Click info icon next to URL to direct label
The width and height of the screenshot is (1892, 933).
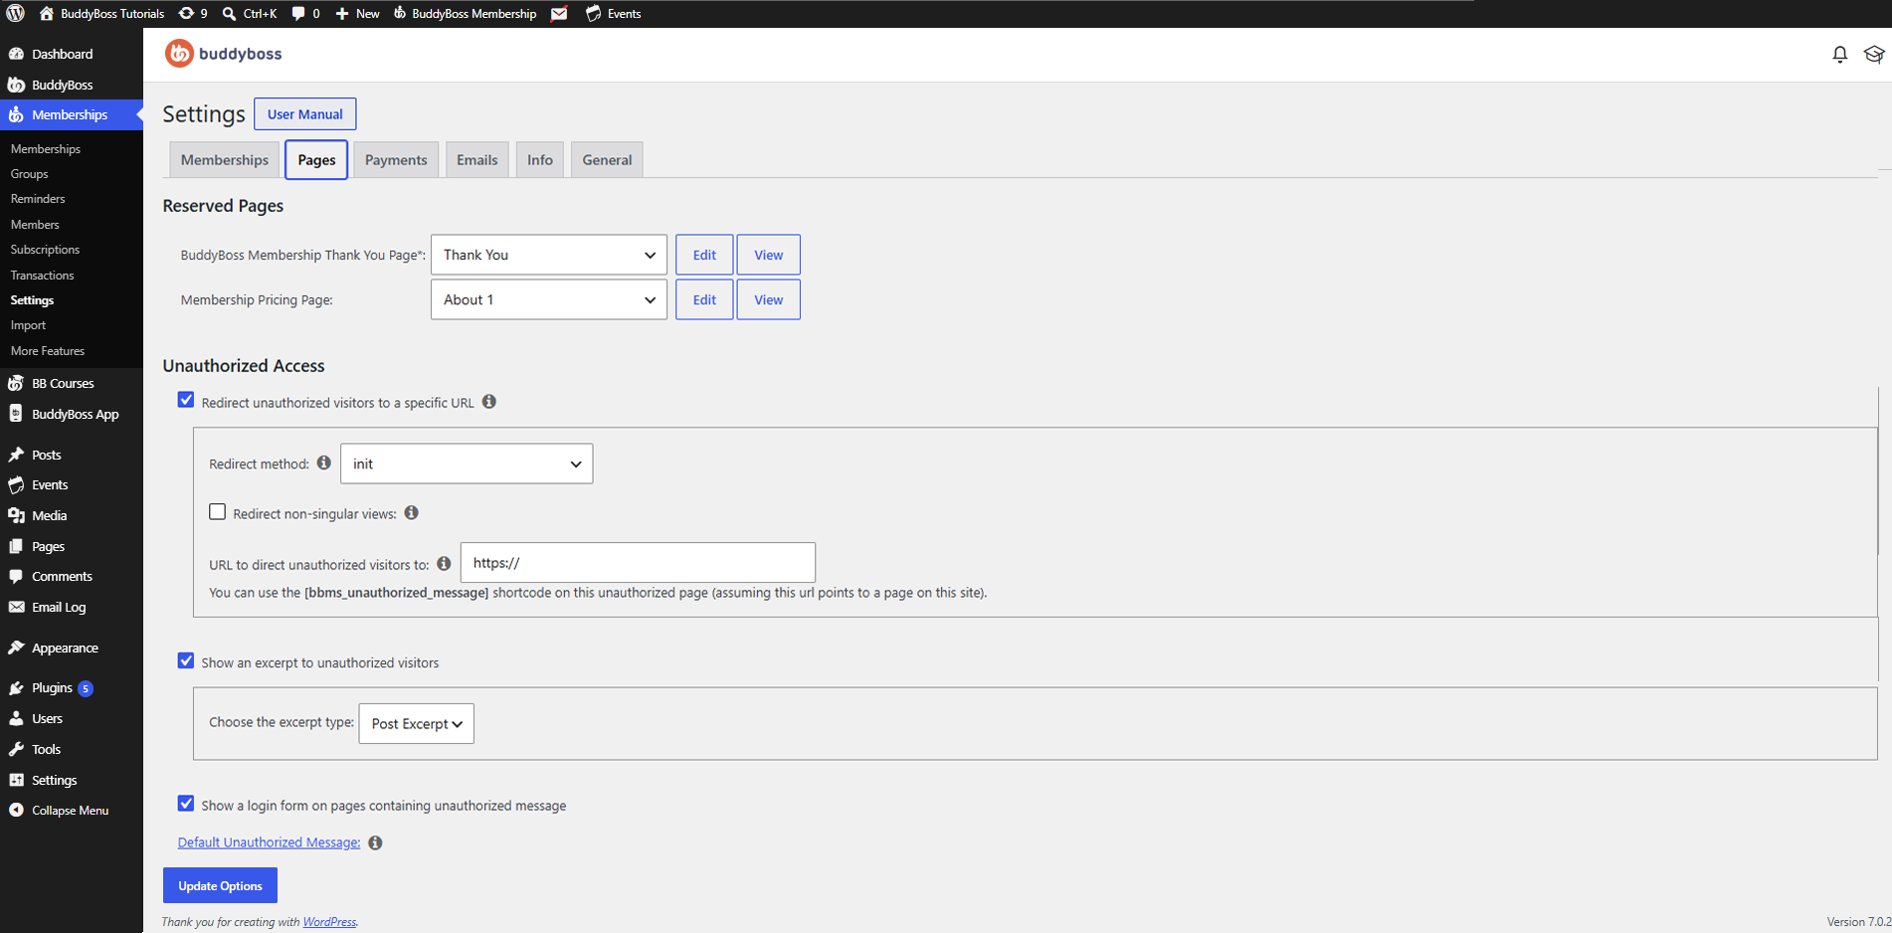[445, 564]
